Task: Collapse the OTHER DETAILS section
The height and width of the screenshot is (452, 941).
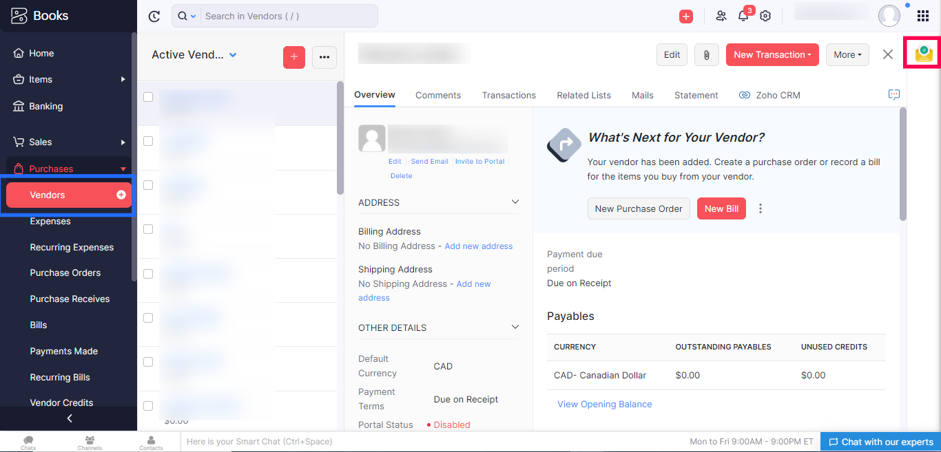Action: point(515,327)
